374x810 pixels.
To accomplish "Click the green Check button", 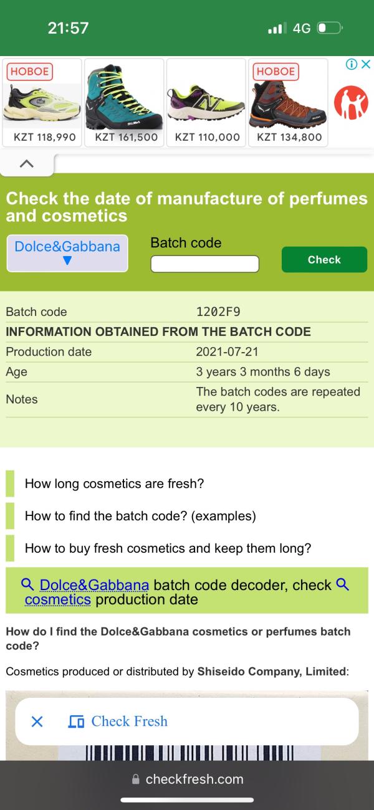I will pyautogui.click(x=324, y=259).
